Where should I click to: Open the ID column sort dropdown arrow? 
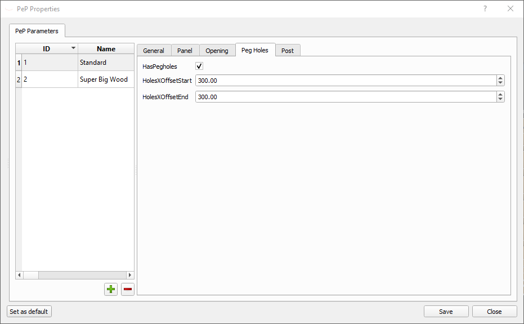tap(73, 48)
